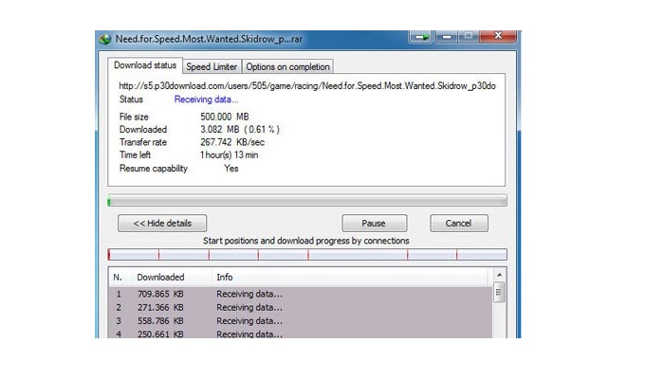Click the scroll up arrow in connections list
Screen dimensions: 664x379
click(499, 275)
